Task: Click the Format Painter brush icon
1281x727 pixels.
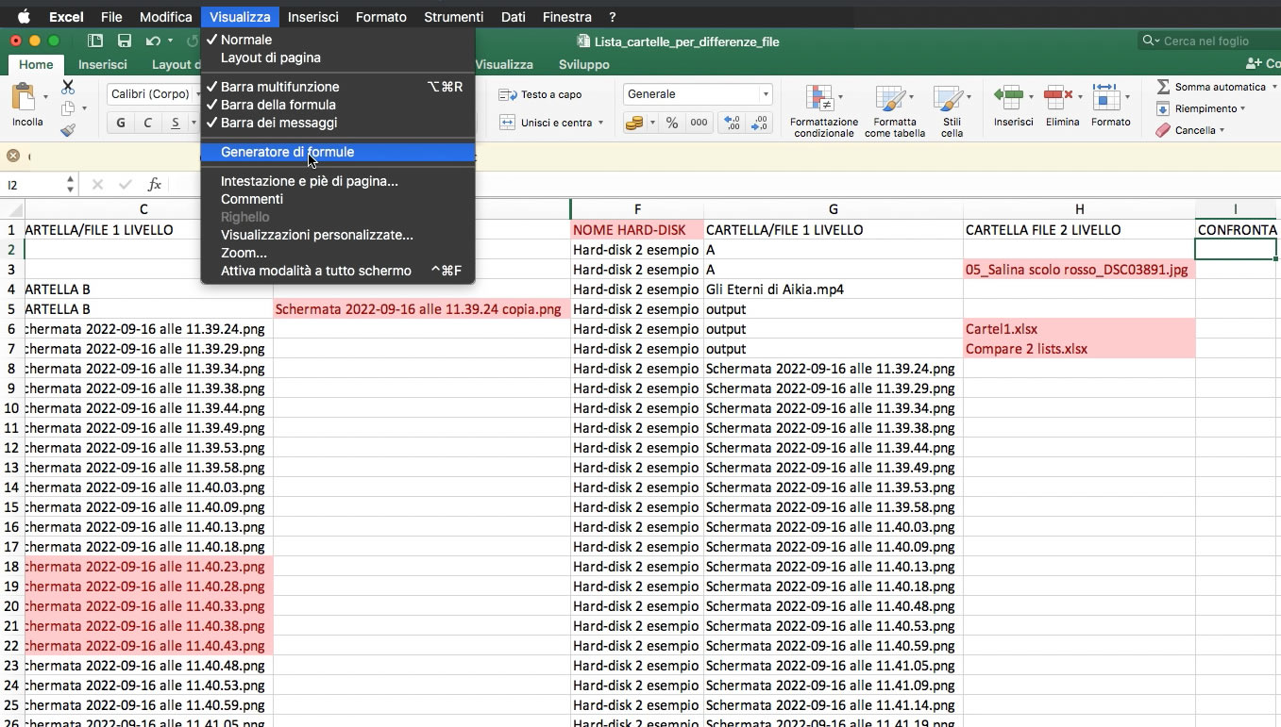Action: pyautogui.click(x=68, y=131)
